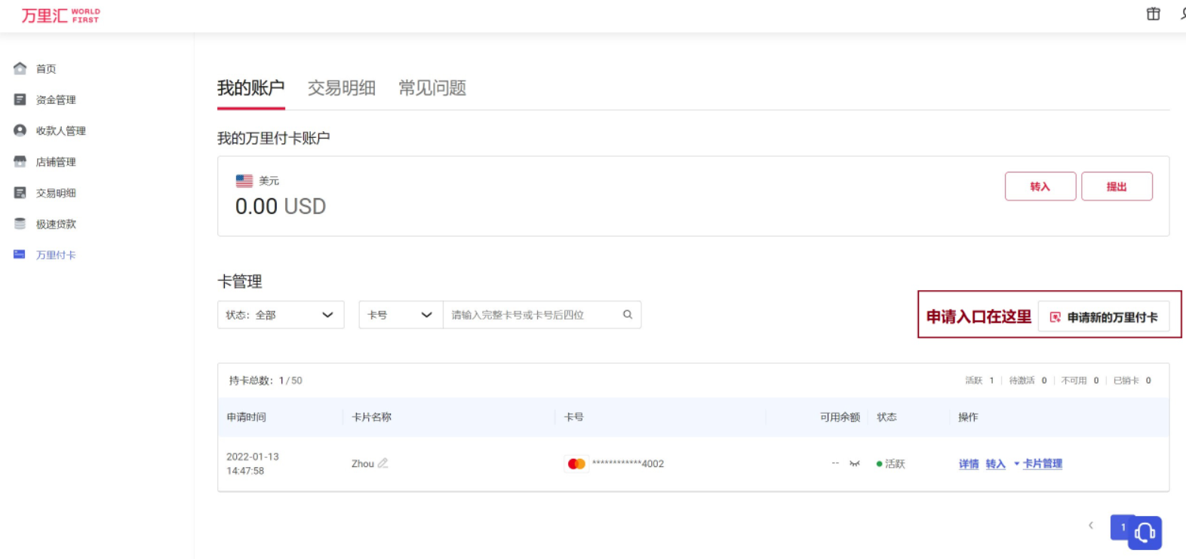Click the 转入 button for the USD account
Image resolution: width=1186 pixels, height=559 pixels.
pos(1040,186)
